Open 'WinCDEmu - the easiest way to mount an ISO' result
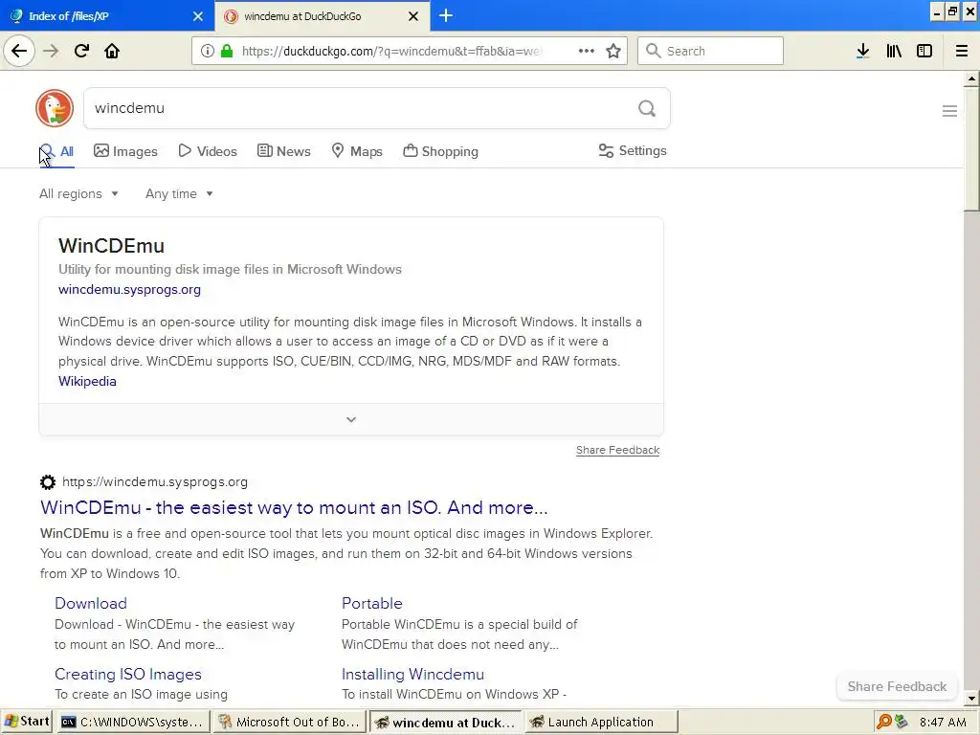 point(294,507)
